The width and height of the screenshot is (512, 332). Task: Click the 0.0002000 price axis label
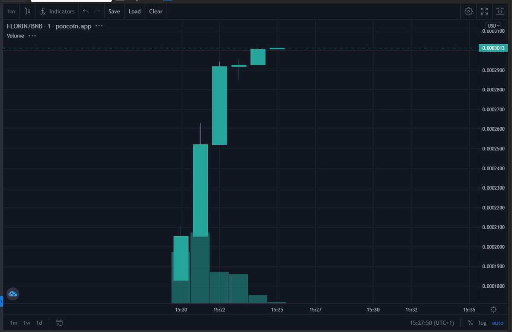(493, 247)
